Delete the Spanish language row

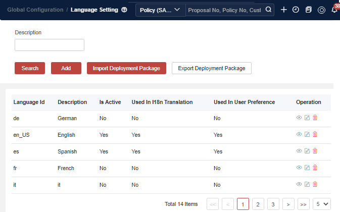pos(315,151)
